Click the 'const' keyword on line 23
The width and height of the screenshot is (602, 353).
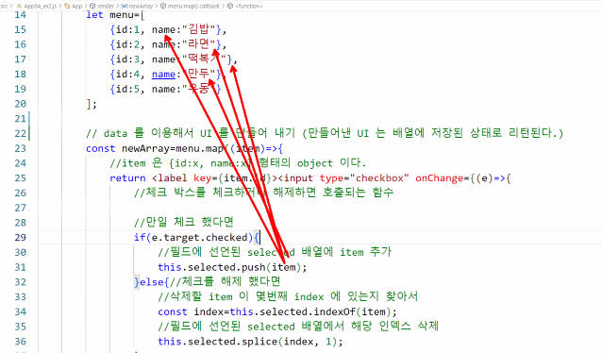click(x=101, y=148)
